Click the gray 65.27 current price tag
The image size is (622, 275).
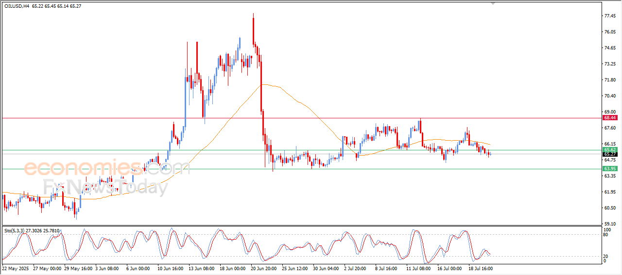click(610, 154)
